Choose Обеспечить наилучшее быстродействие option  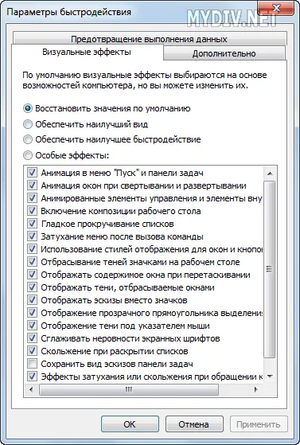[28, 139]
